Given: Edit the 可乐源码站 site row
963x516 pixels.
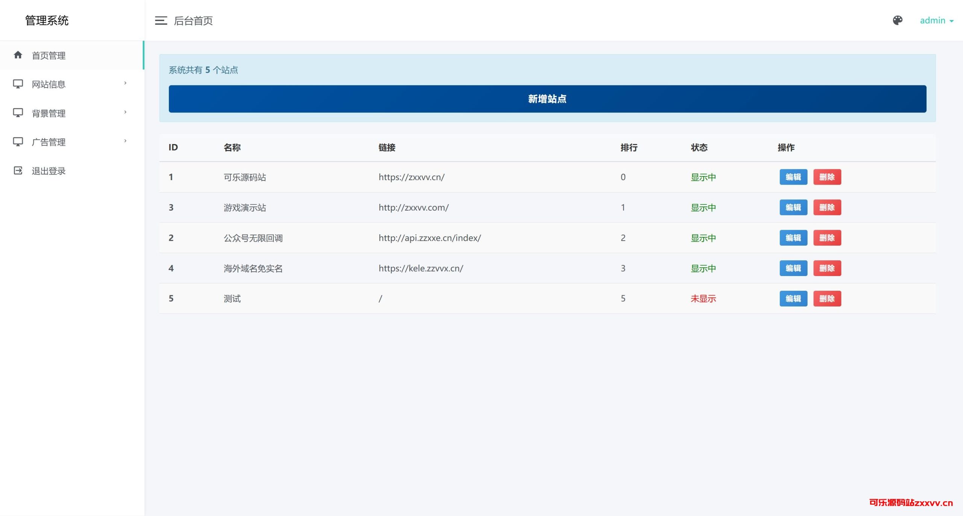Looking at the screenshot, I should pyautogui.click(x=793, y=177).
